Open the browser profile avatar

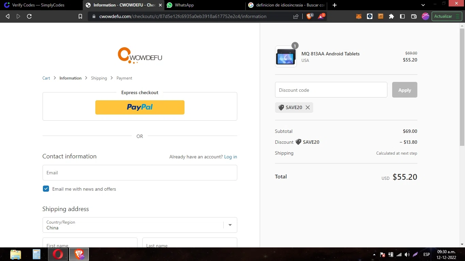(x=425, y=16)
